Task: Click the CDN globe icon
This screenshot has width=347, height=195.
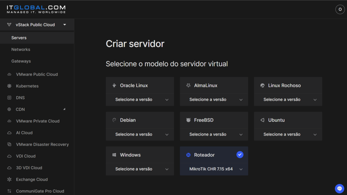Action: click(x=9, y=109)
